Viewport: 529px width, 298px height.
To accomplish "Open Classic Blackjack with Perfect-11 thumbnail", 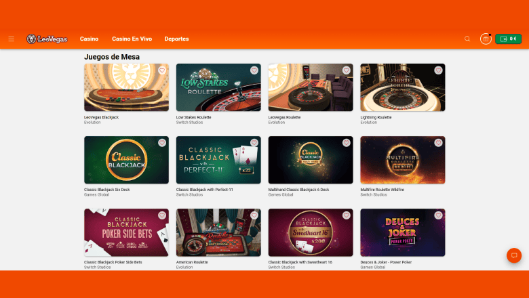I will (218, 160).
